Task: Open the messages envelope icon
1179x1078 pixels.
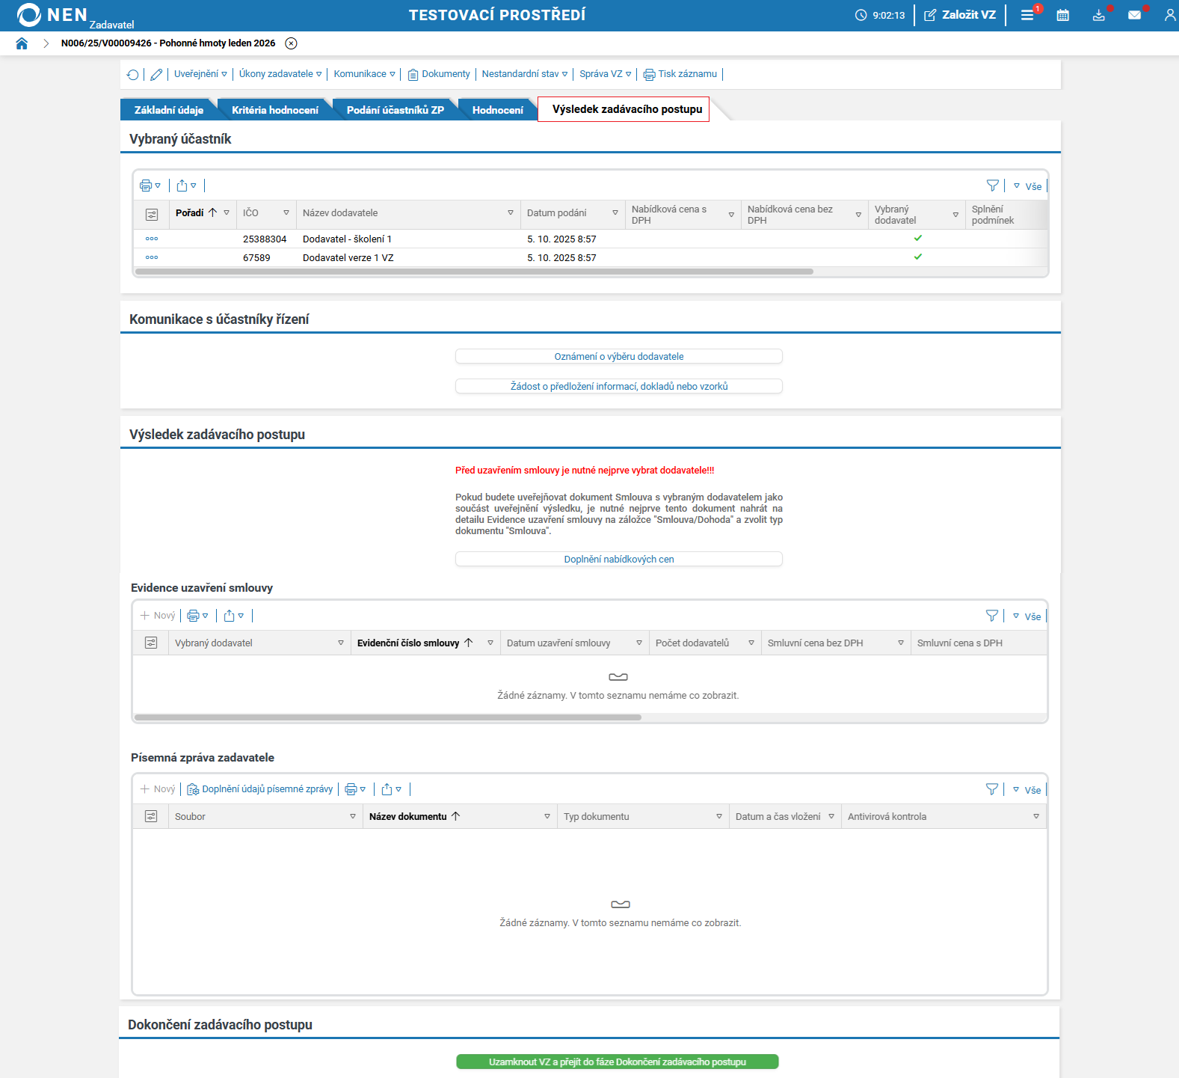Action: click(1134, 15)
